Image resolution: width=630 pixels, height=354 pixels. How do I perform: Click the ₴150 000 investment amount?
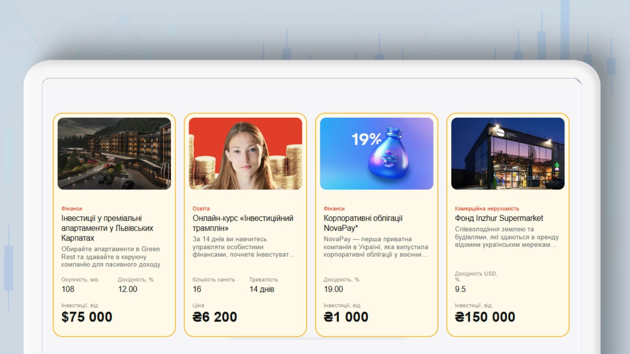[485, 317]
